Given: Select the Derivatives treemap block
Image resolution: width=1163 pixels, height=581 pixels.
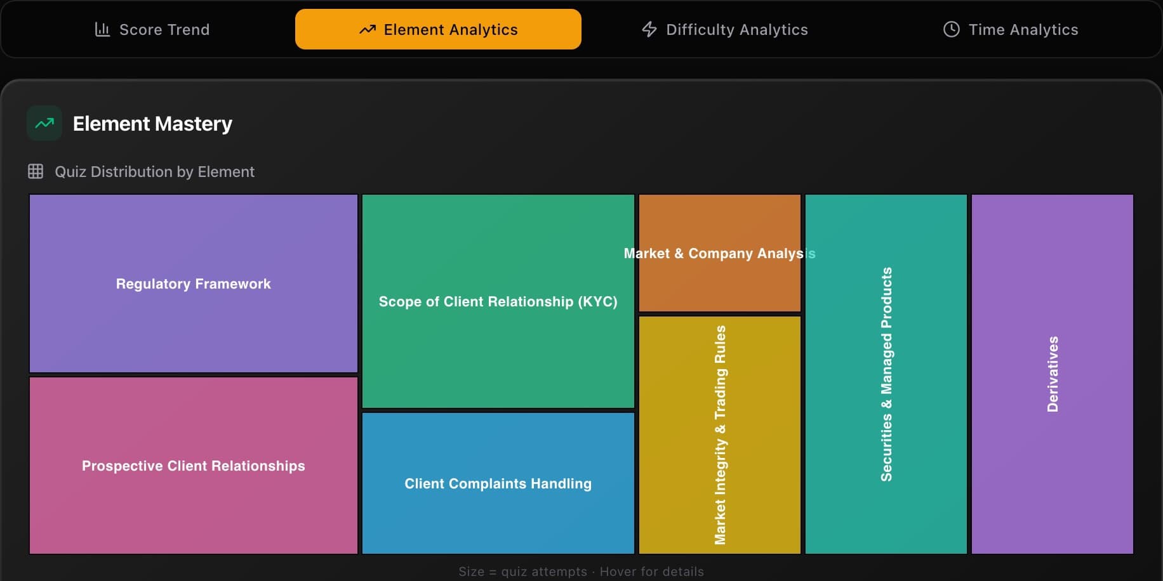Looking at the screenshot, I should (x=1052, y=374).
